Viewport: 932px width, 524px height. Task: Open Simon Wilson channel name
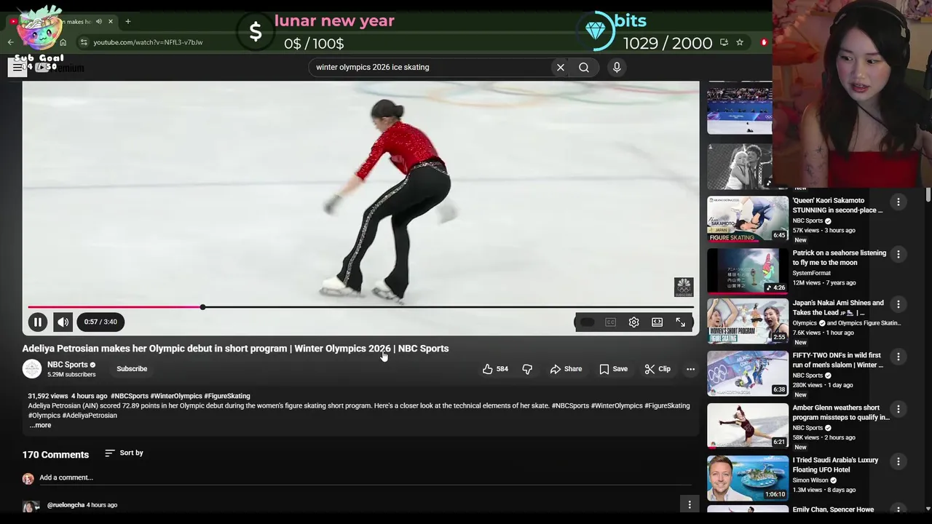[x=810, y=480]
